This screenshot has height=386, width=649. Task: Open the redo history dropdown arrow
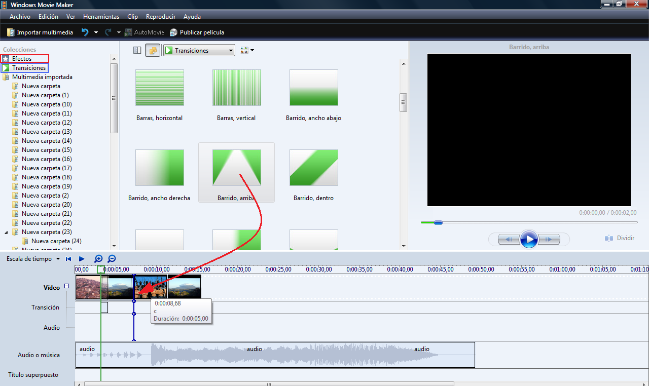(119, 32)
